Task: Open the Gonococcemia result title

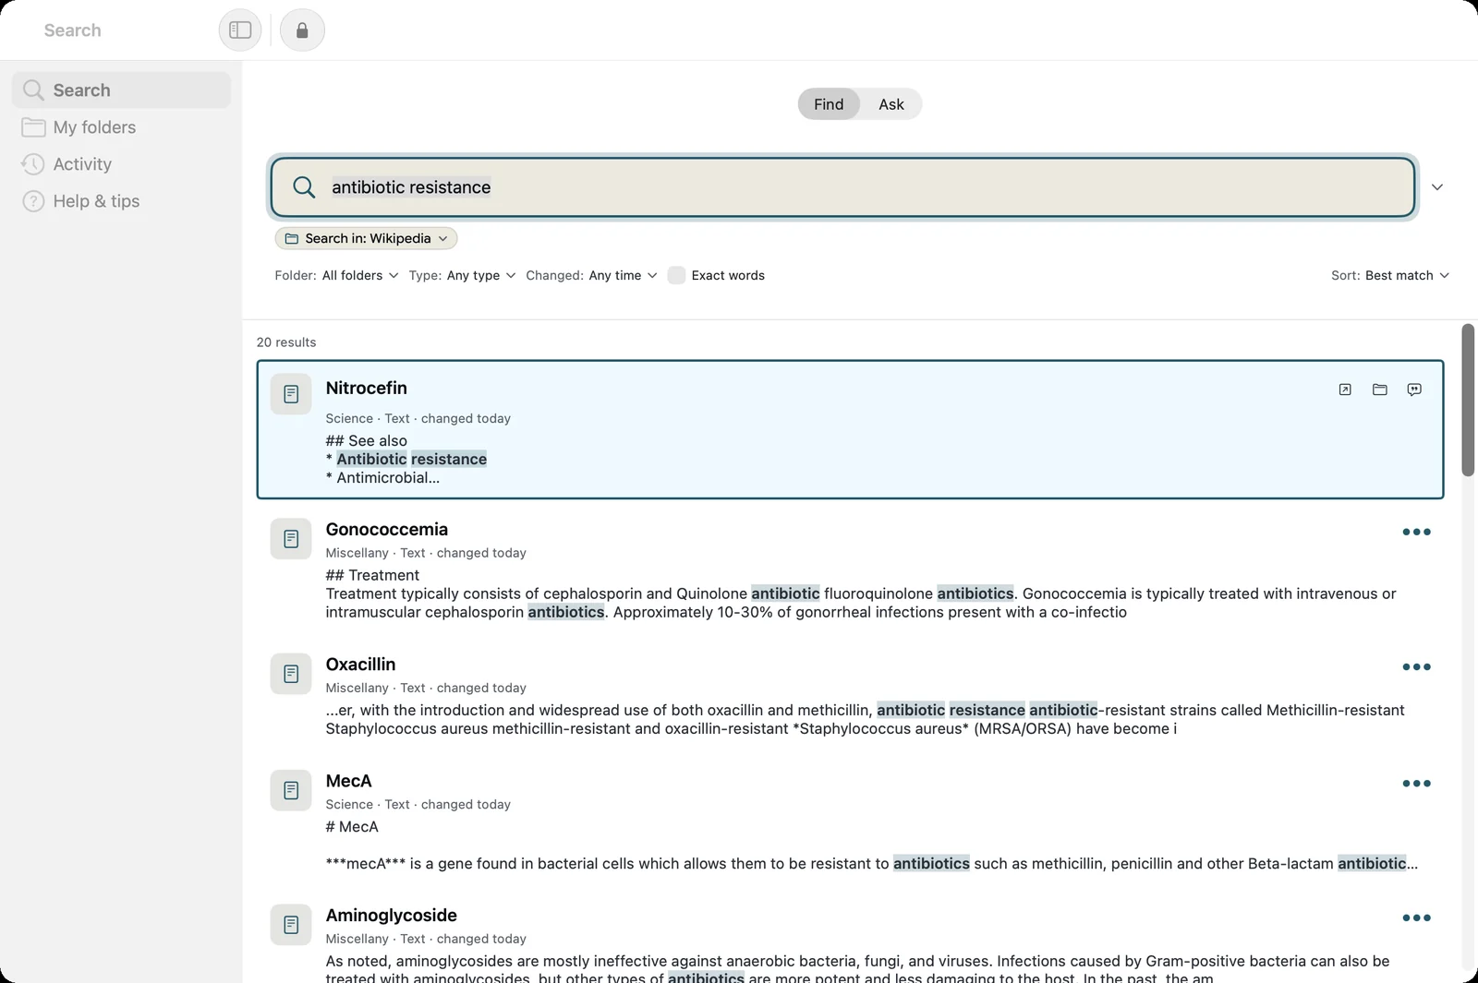Action: tap(386, 529)
